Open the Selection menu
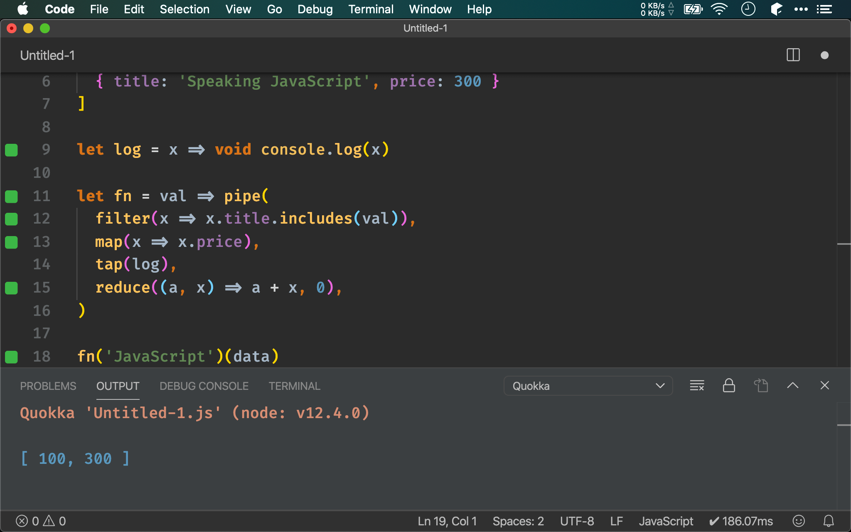Image resolution: width=851 pixels, height=532 pixels. [x=184, y=9]
